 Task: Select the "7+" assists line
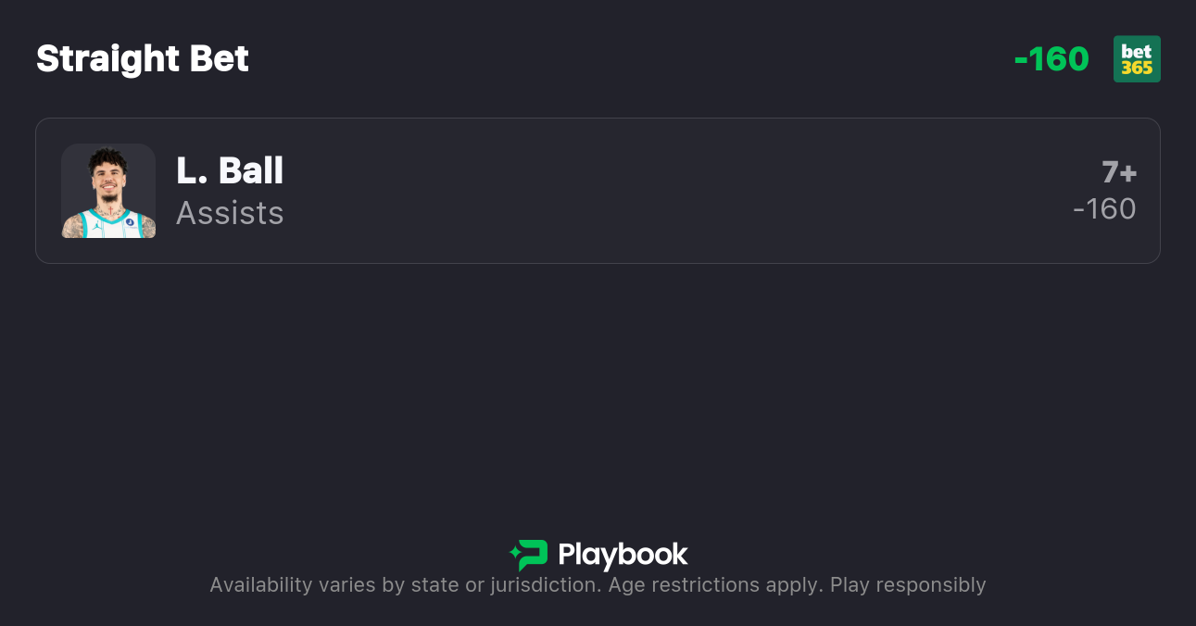click(1118, 172)
